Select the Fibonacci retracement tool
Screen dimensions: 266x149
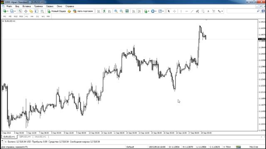(203, 11)
